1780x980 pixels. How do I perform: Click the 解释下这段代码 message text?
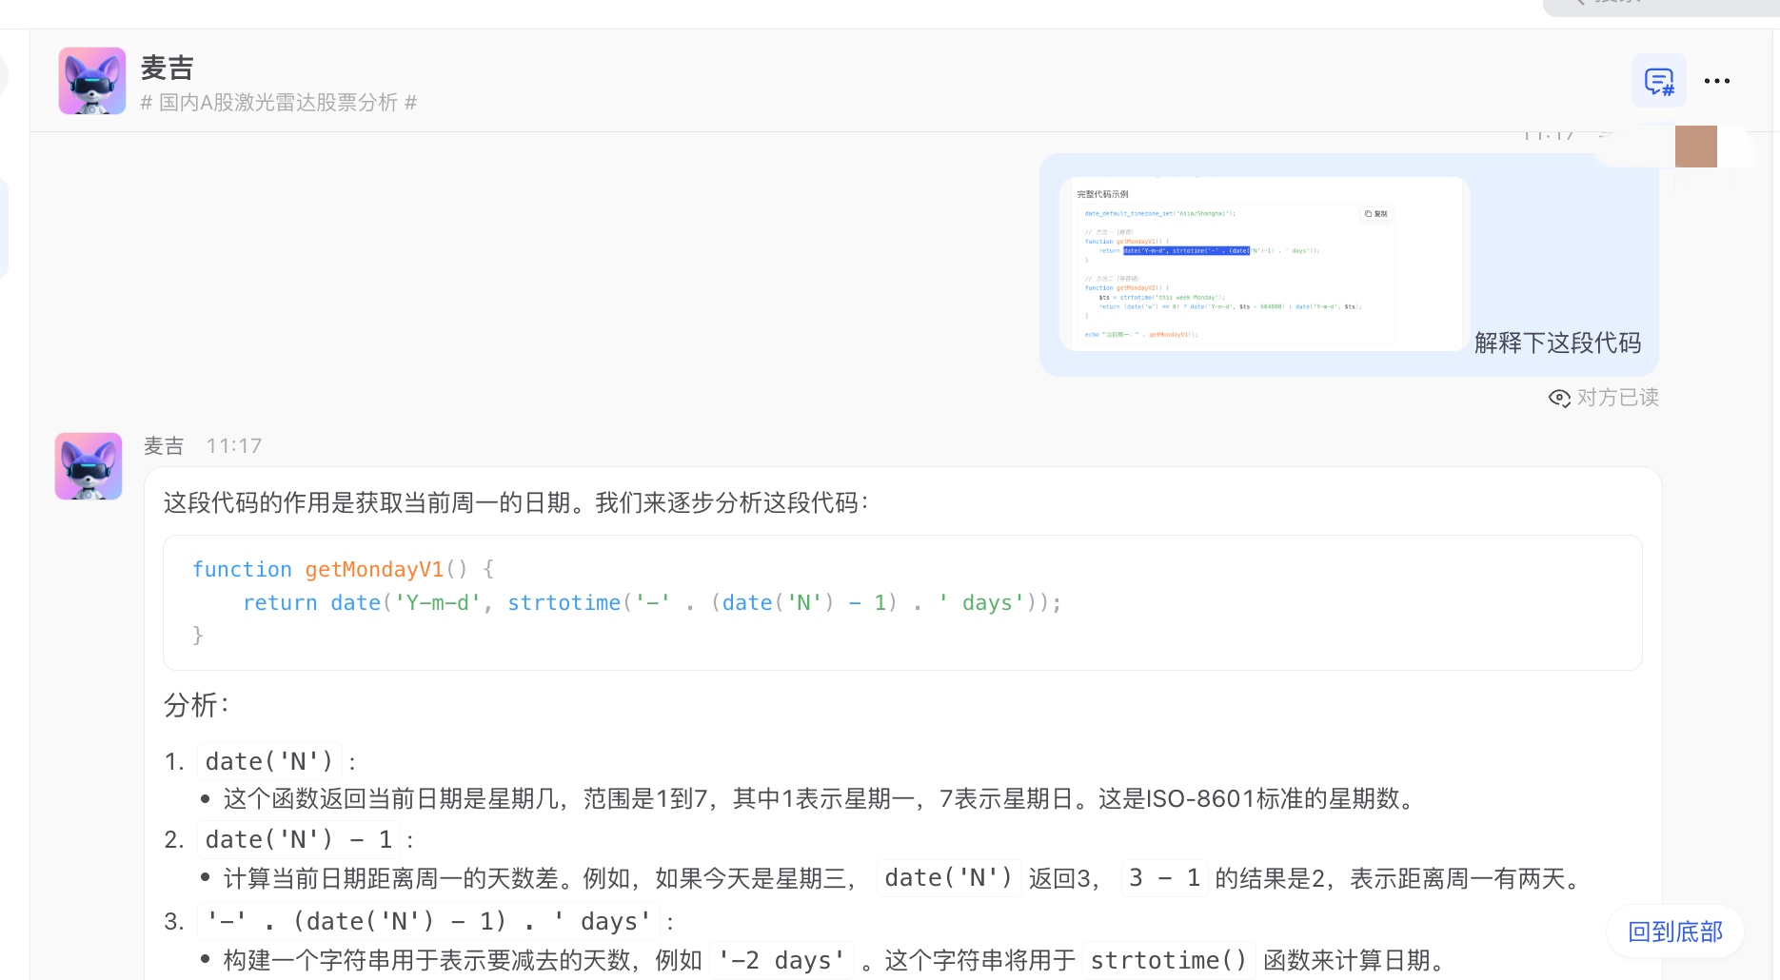1557,343
